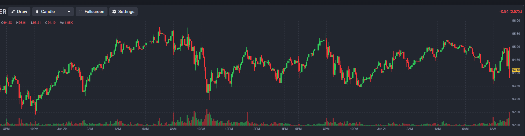Click the Settings gear icon

coord(114,12)
